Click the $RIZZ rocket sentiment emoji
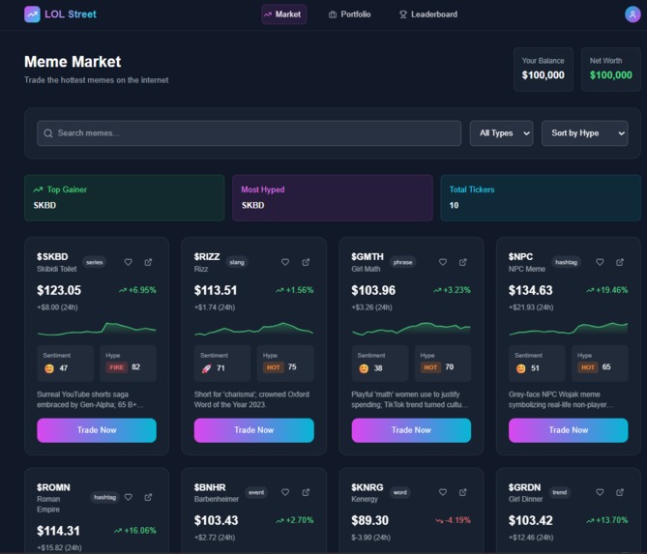This screenshot has width=647, height=554. click(x=206, y=368)
